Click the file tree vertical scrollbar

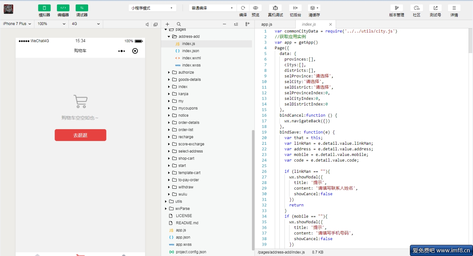(253, 189)
